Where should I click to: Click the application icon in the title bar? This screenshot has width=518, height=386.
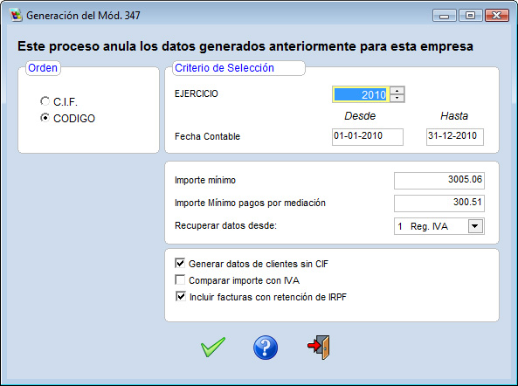[16, 15]
